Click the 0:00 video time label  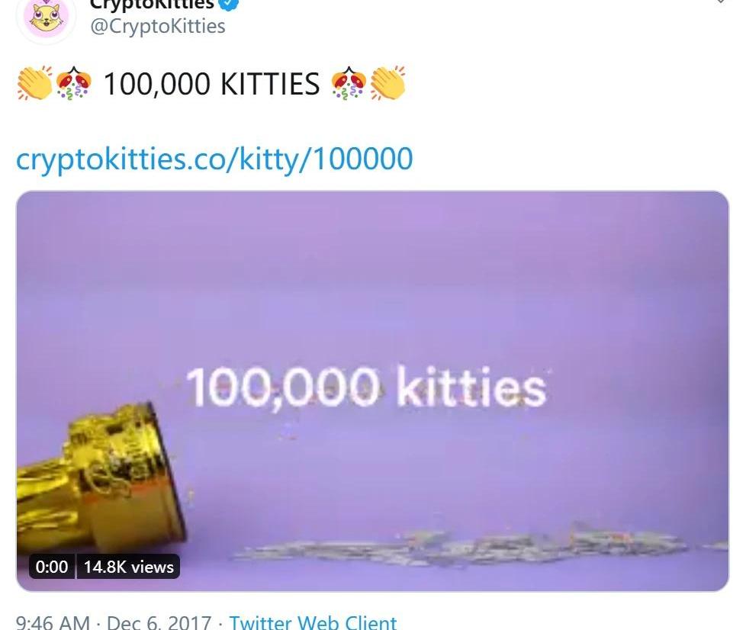[51, 567]
